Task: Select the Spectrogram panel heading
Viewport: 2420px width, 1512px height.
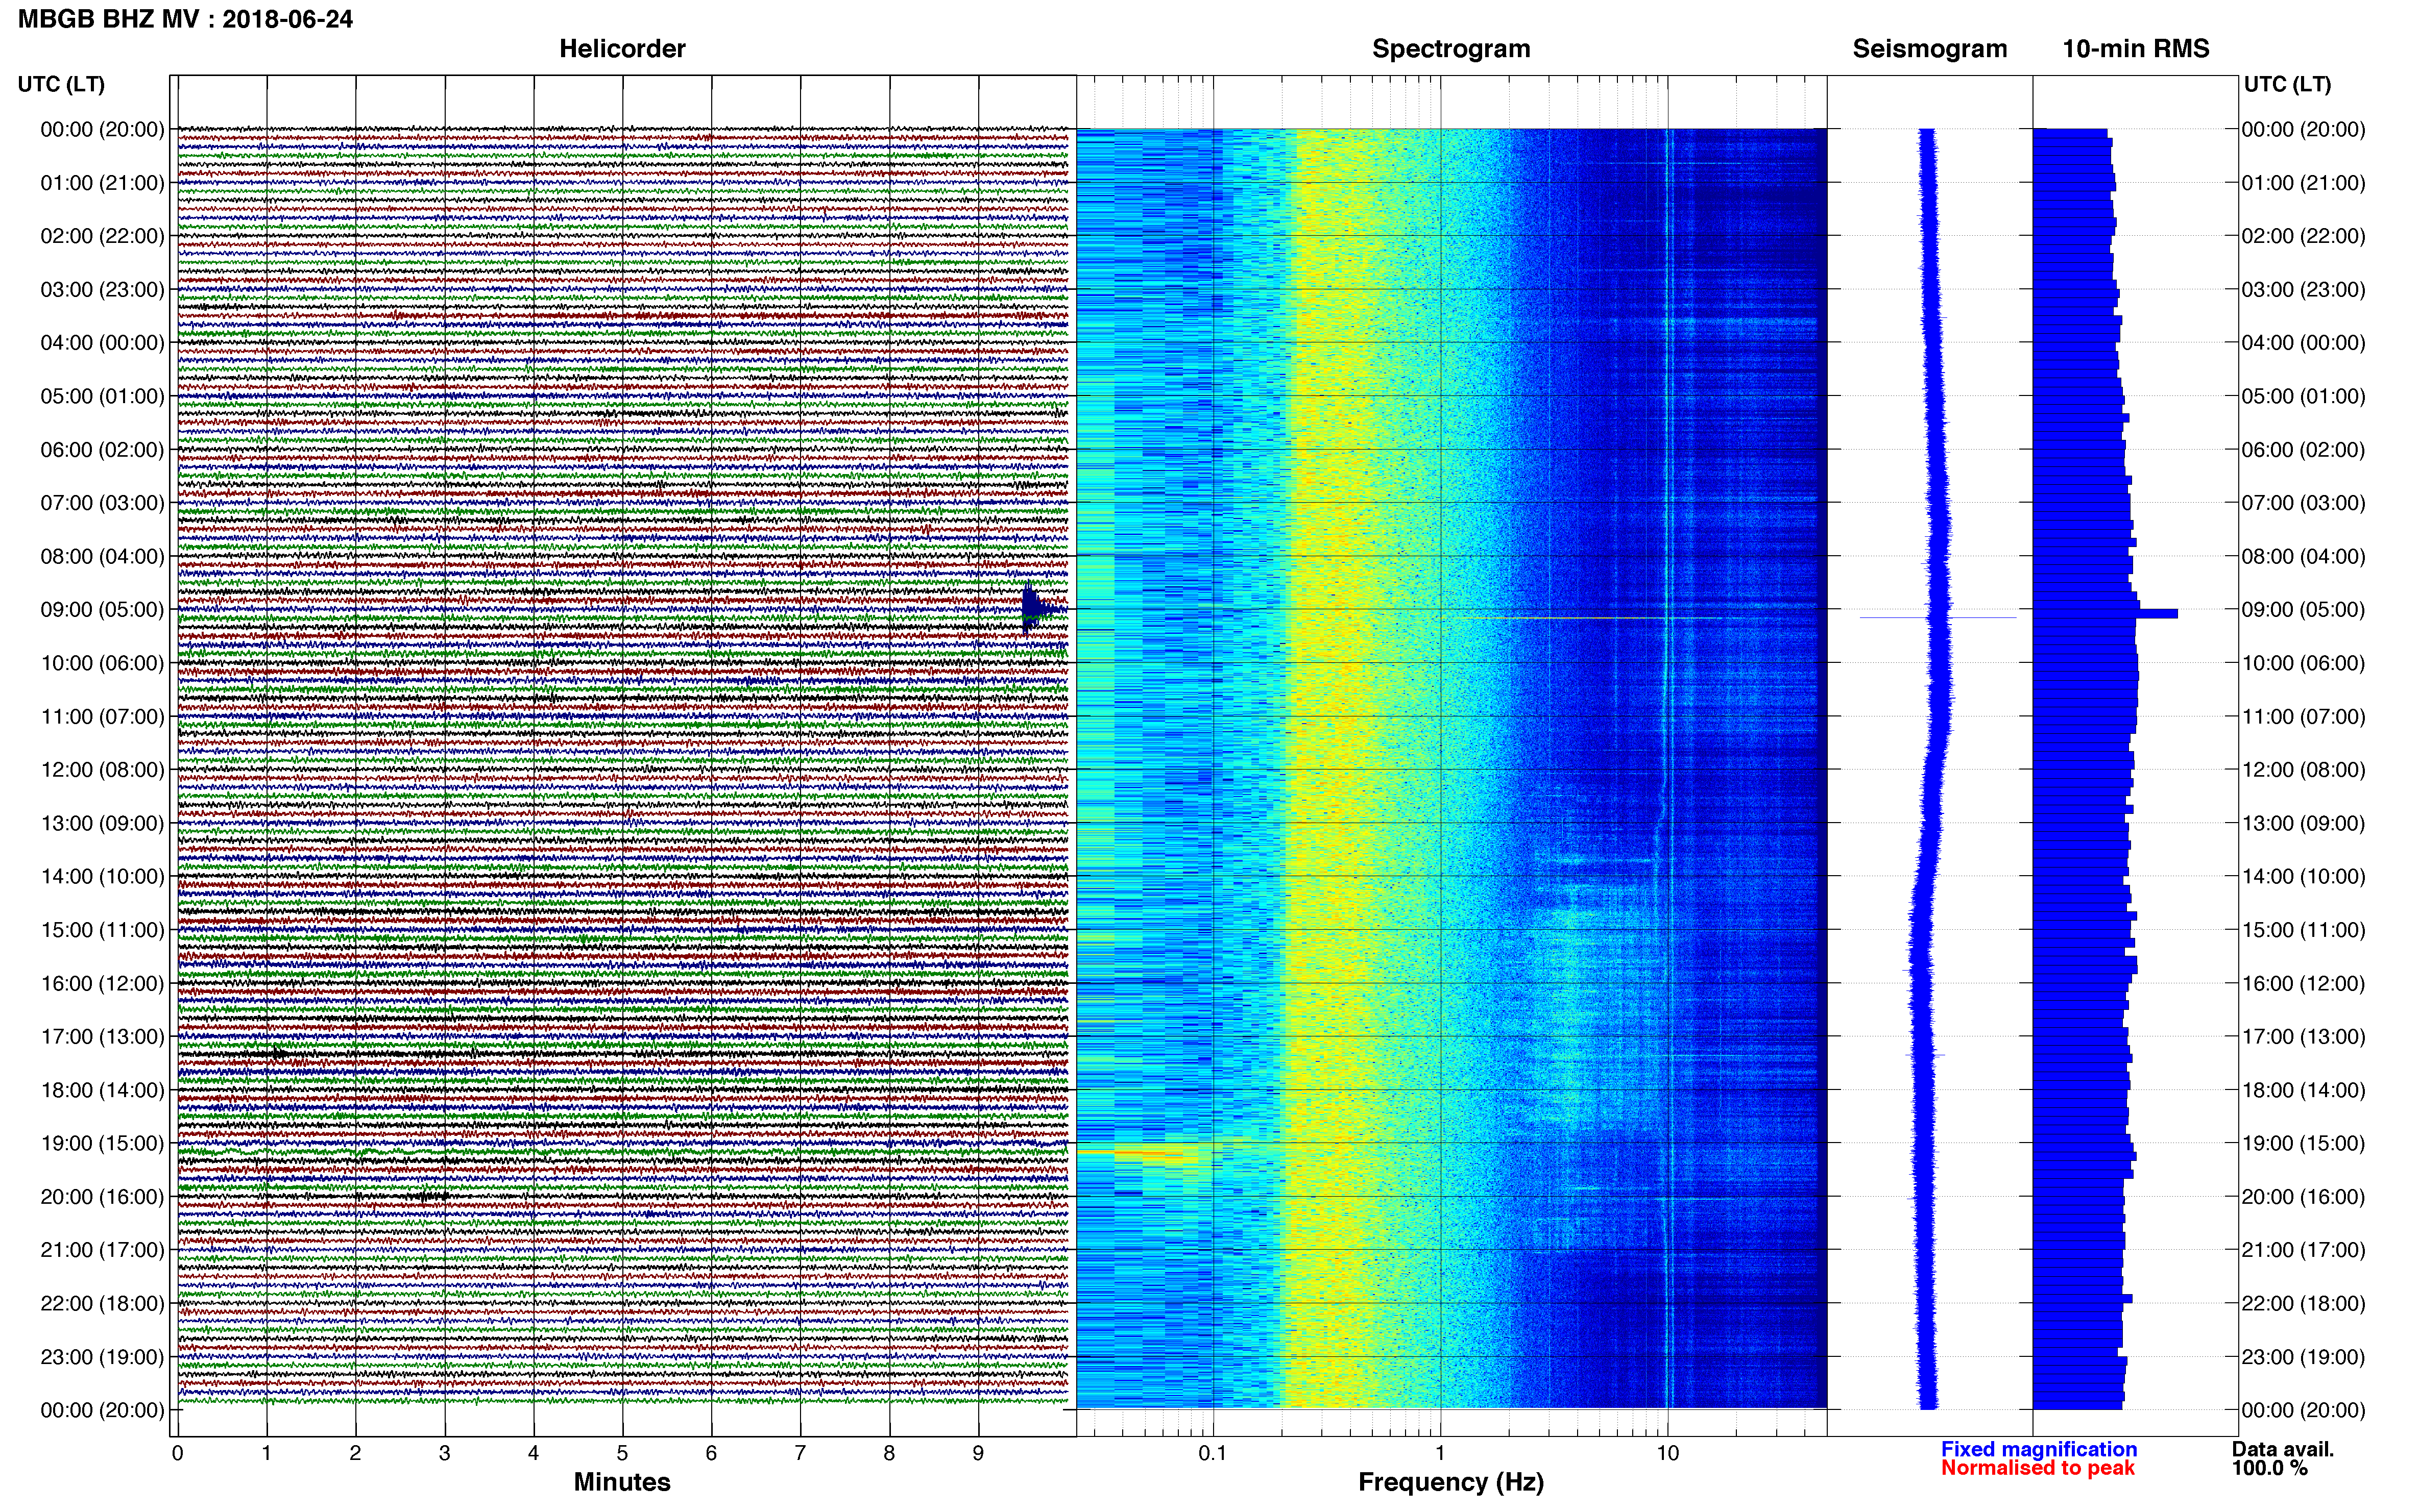Action: click(1450, 49)
